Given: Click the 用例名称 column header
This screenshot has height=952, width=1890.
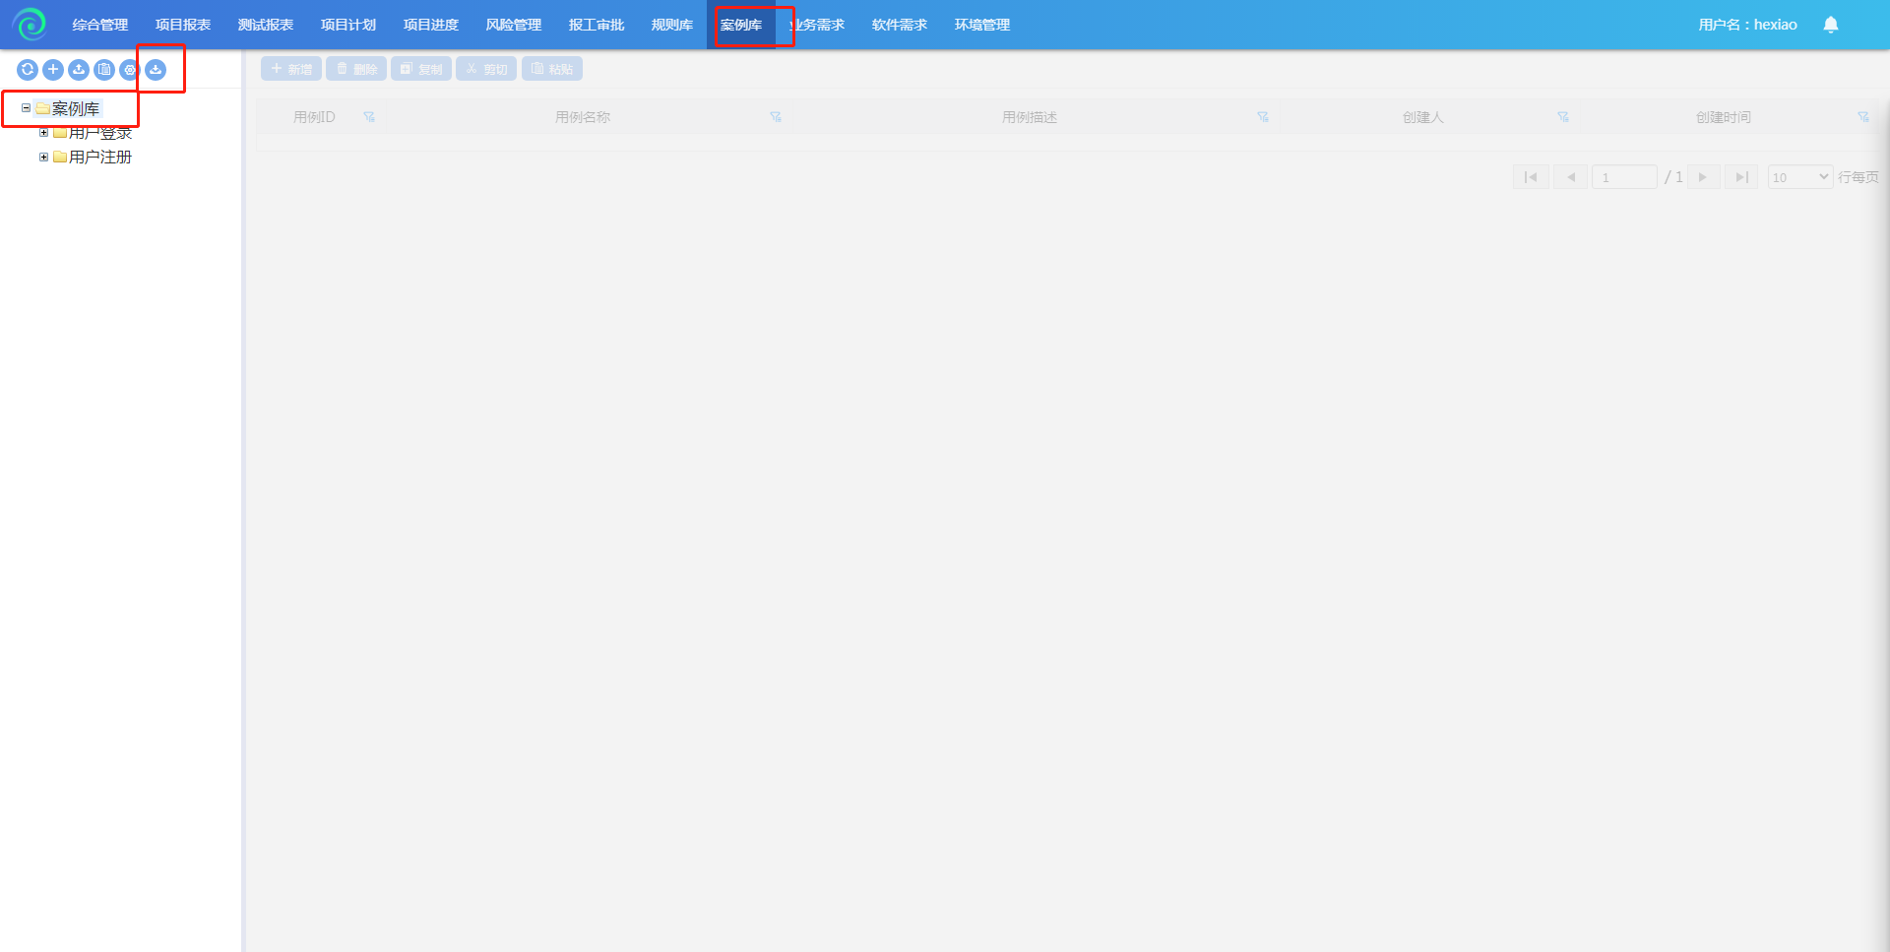Looking at the screenshot, I should coord(583,117).
